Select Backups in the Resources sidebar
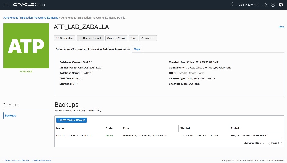Image resolution: width=287 pixels, height=163 pixels. pyautogui.click(x=10, y=116)
